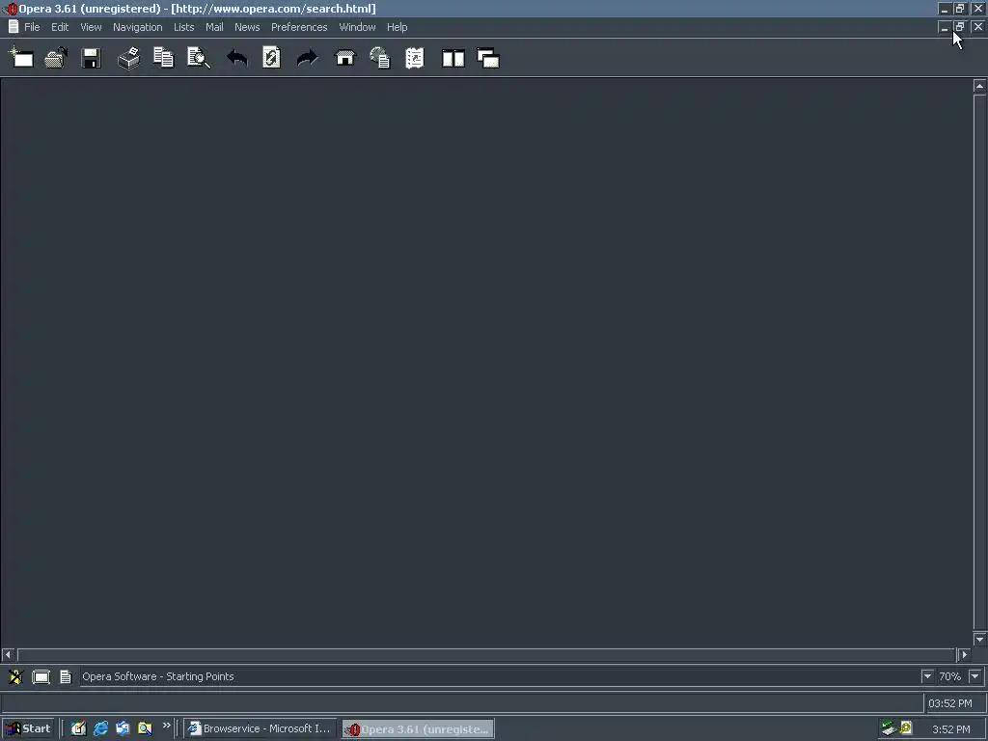Click the first quick launch notepad icon
Viewport: 988px width, 741px height.
pos(78,729)
